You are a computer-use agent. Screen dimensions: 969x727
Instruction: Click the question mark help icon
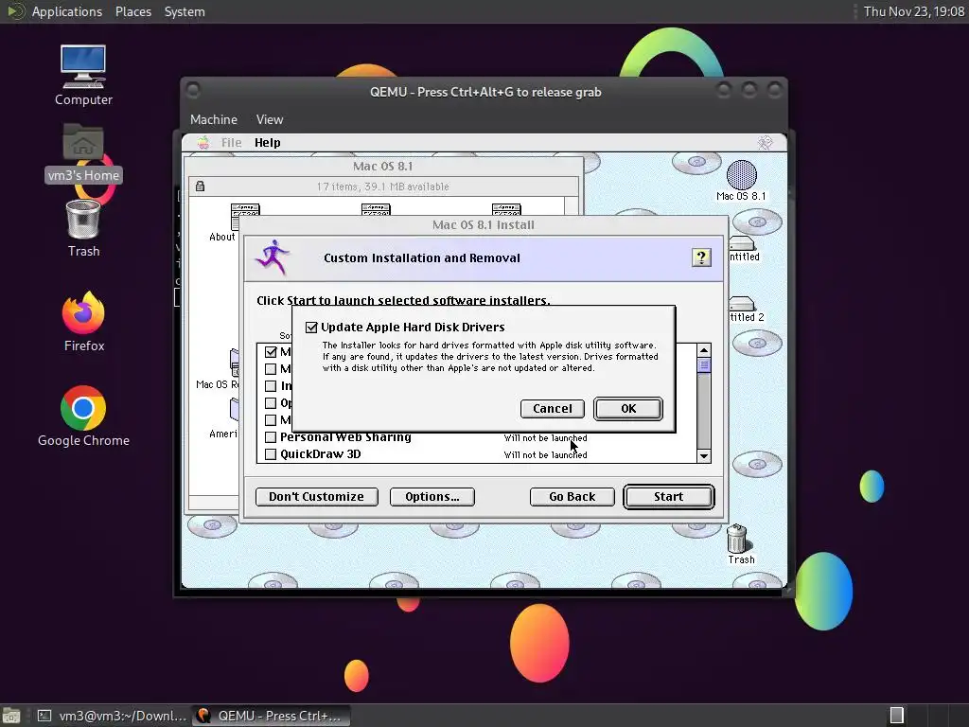point(701,257)
